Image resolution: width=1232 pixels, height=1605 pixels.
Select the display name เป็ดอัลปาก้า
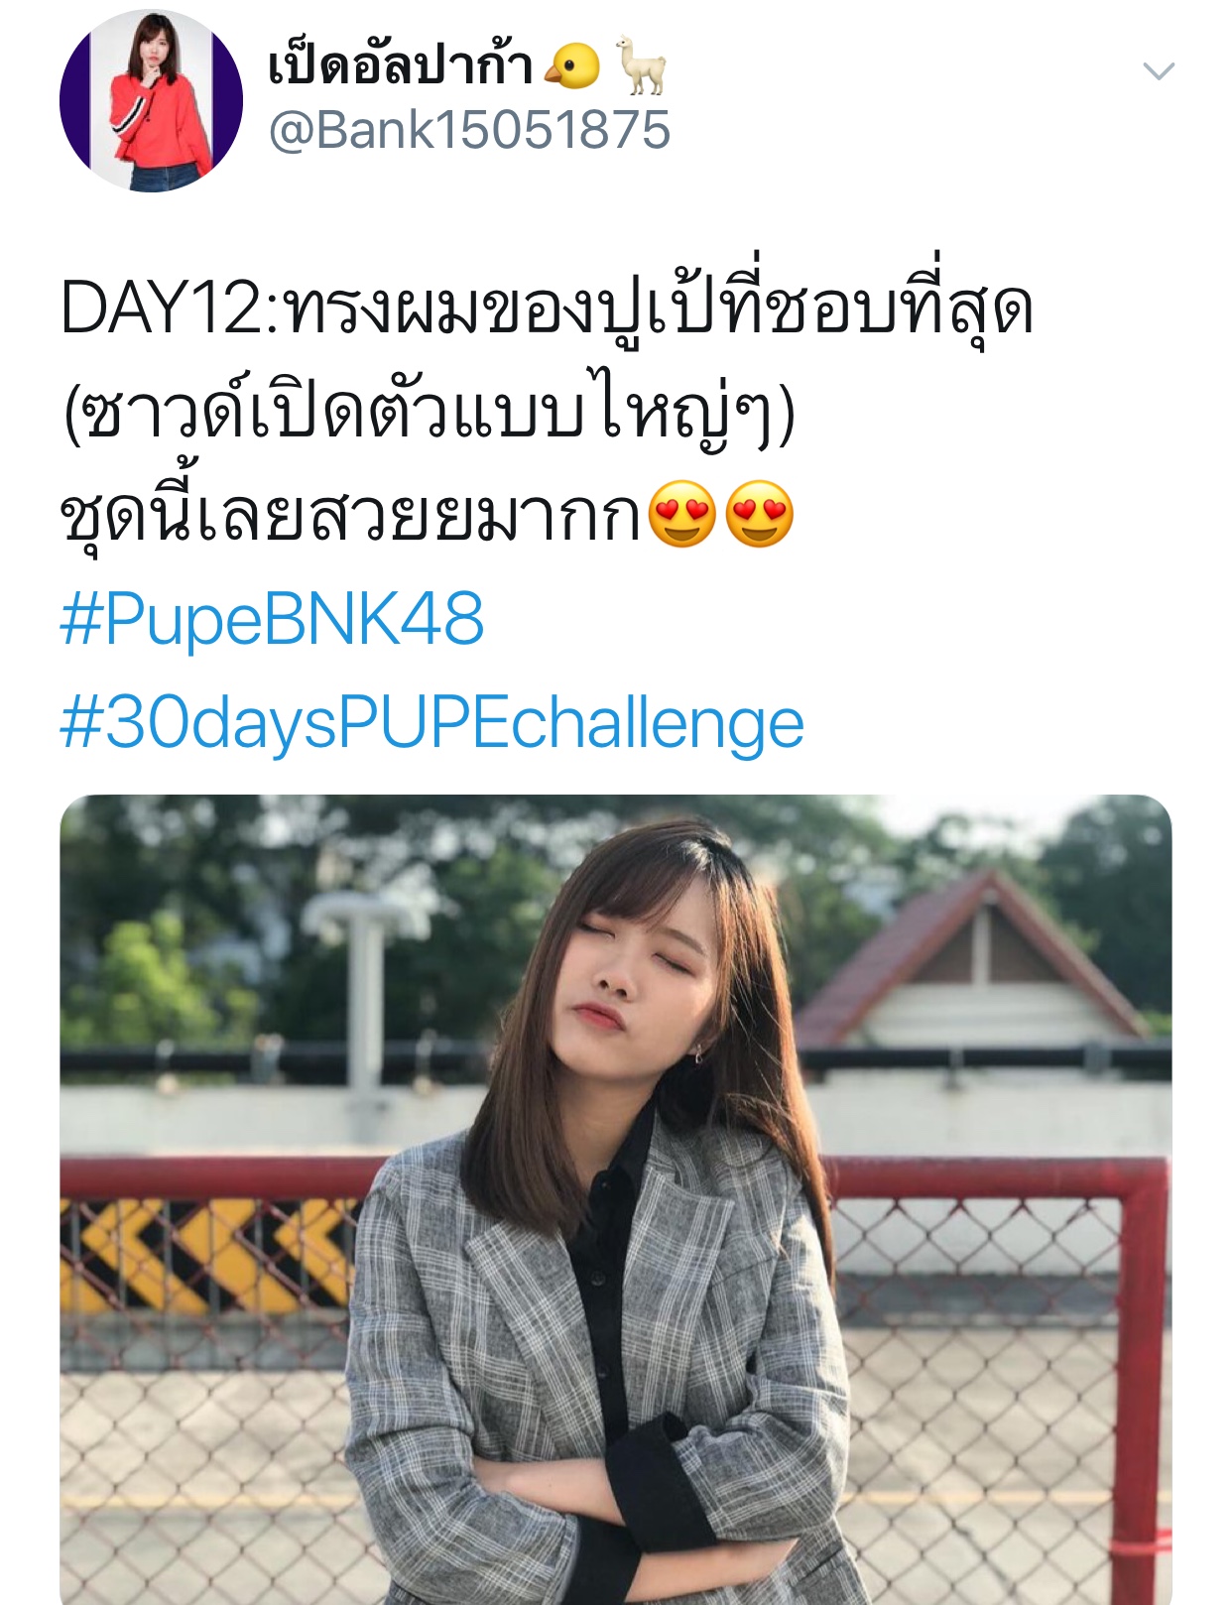(x=401, y=64)
